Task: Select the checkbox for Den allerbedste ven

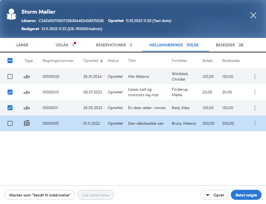Action: (x=10, y=123)
